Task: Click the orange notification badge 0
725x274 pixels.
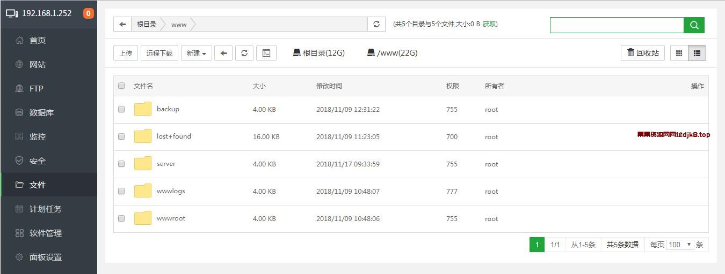Action: 89,13
